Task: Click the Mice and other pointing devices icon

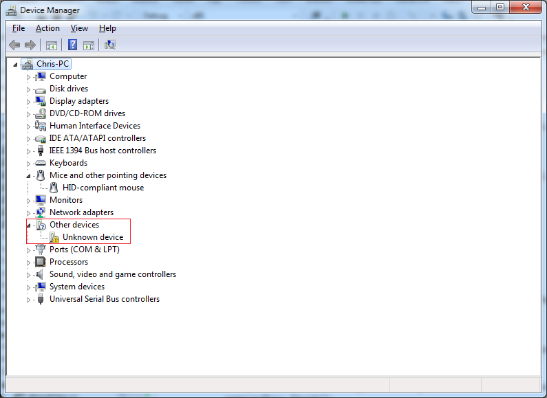Action: point(41,175)
